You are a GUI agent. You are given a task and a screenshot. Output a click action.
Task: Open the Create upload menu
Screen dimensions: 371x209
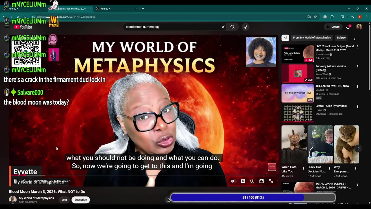pos(333,27)
